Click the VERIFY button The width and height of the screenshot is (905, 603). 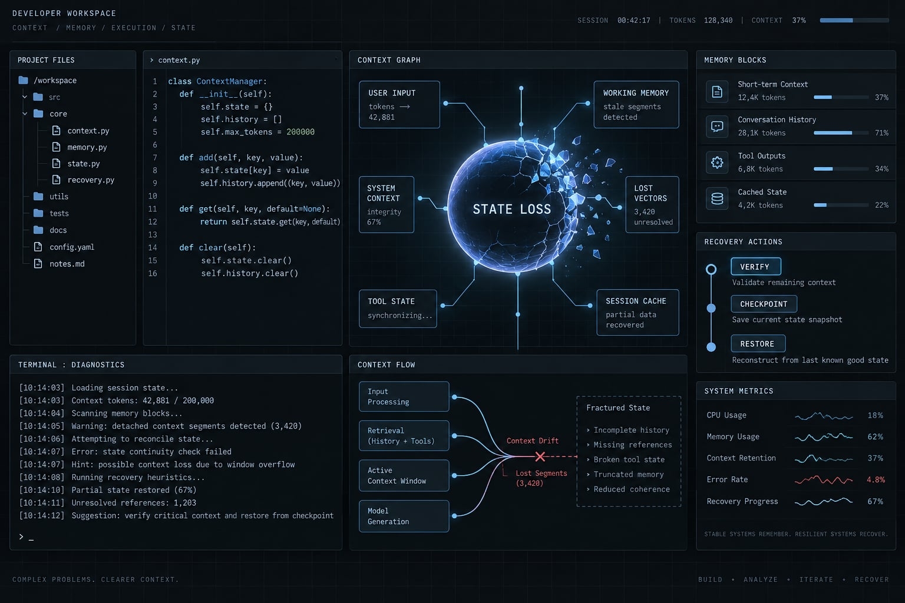[756, 267]
